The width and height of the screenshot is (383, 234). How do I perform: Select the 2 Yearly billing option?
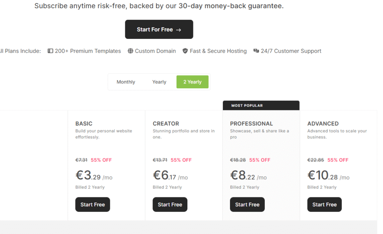[192, 82]
